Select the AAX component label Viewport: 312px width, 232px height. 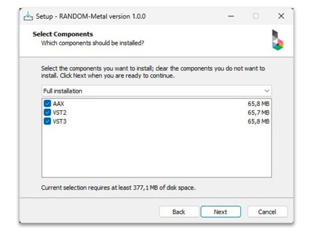[x=58, y=104]
